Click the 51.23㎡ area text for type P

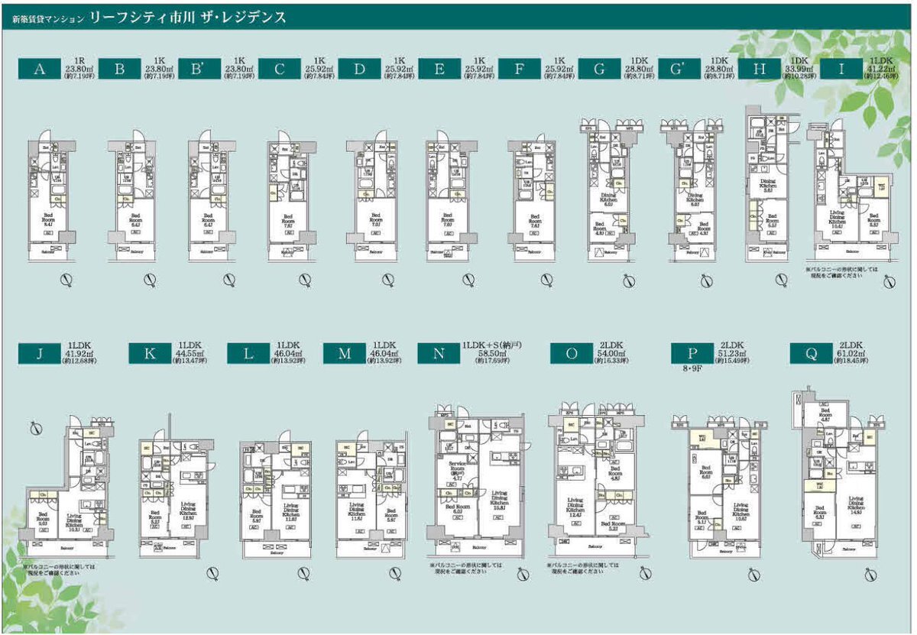[x=734, y=355]
